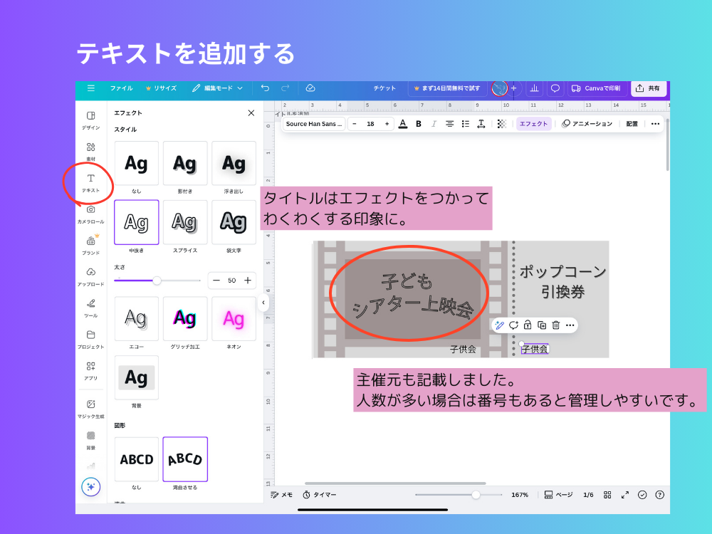The width and height of the screenshot is (712, 534).
Task: Select the マジック生成 sidebar icon
Action: coord(90,403)
